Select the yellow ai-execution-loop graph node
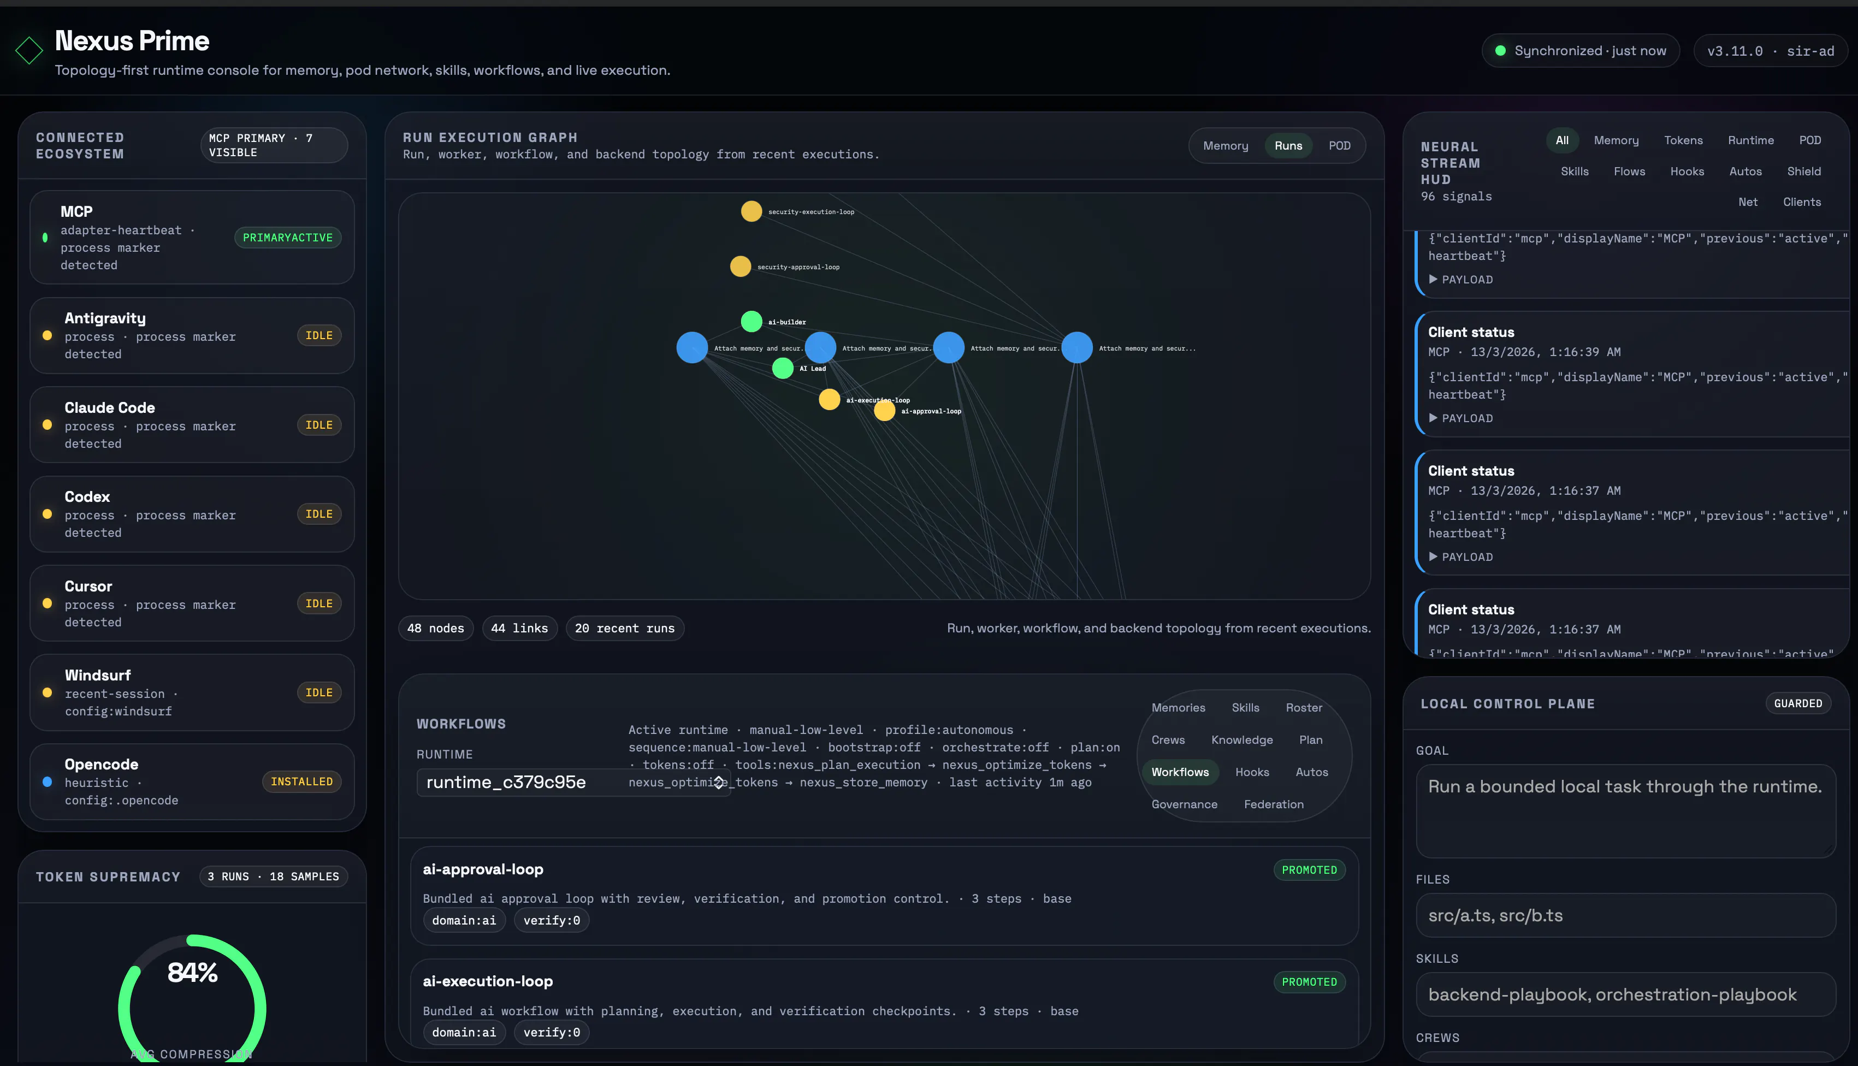1858x1066 pixels. pyautogui.click(x=829, y=400)
